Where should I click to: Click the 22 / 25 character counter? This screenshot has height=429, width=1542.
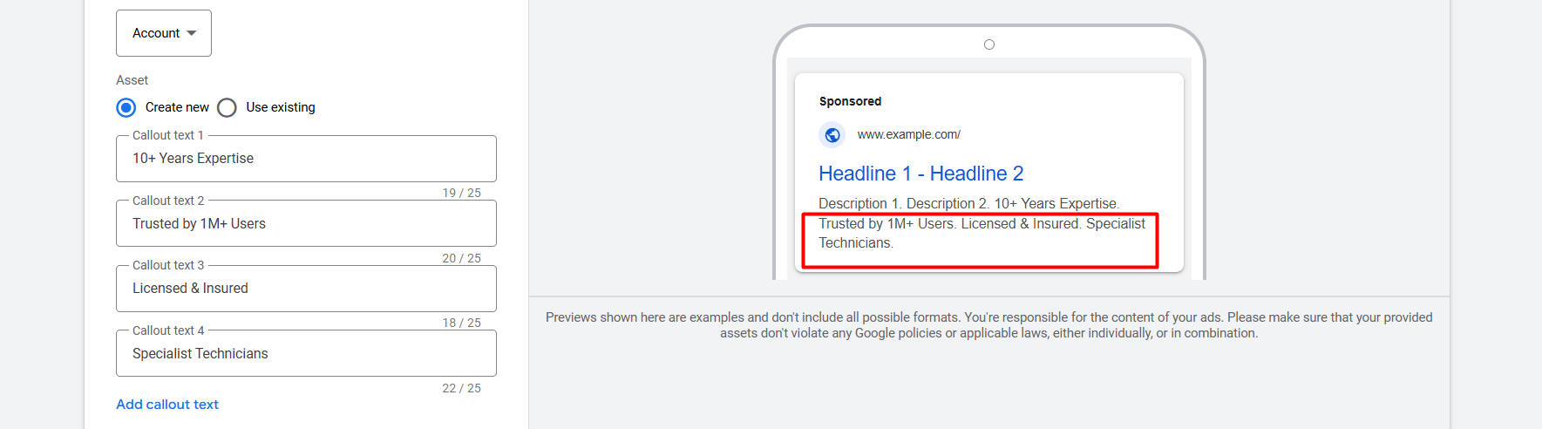[461, 388]
